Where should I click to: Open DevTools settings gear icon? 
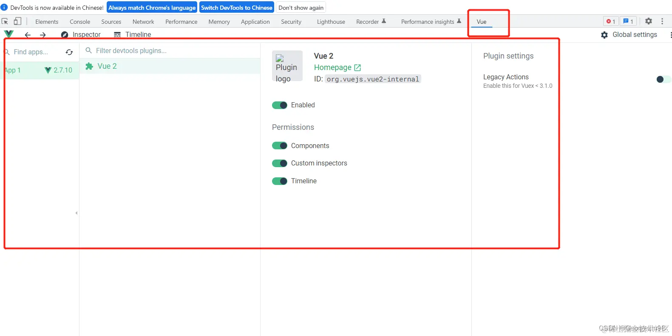click(x=648, y=21)
